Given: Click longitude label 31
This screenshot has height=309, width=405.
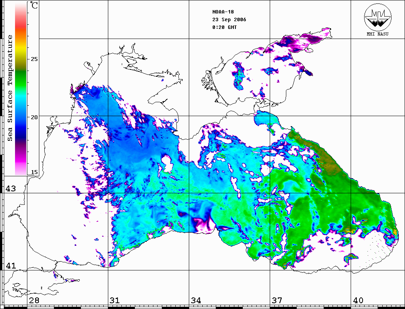Looking at the screenshot, I should point(115,300).
